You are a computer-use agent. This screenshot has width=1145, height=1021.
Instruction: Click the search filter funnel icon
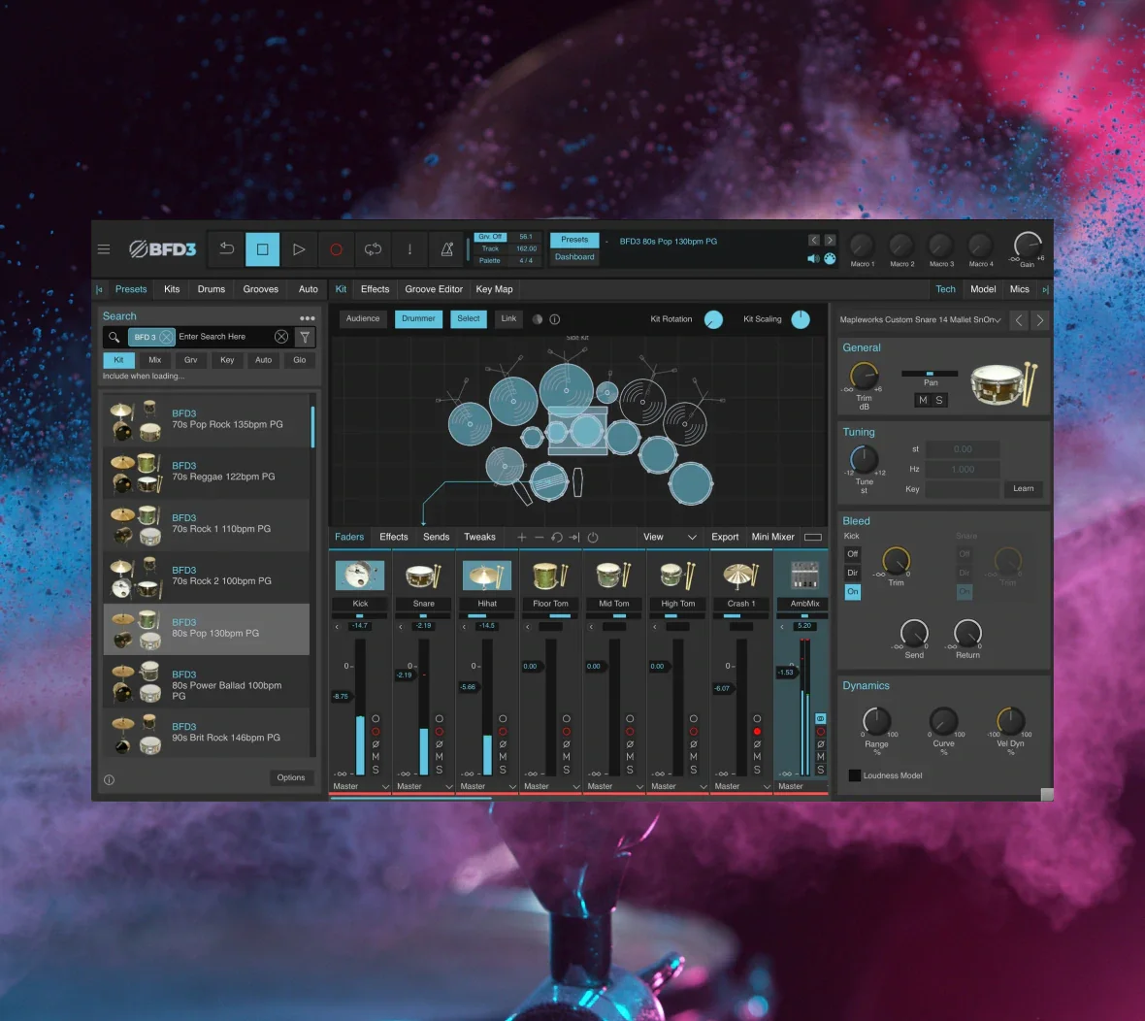click(305, 337)
